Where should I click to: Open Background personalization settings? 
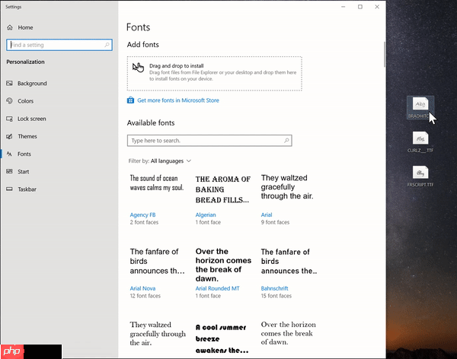tap(32, 83)
